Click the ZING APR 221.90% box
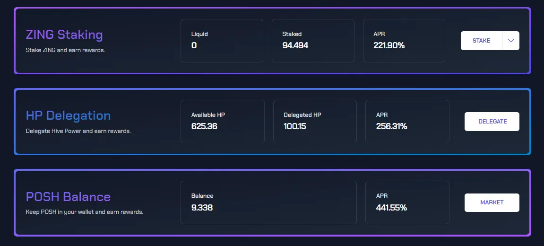544x246 pixels. pyautogui.click(x=404, y=41)
